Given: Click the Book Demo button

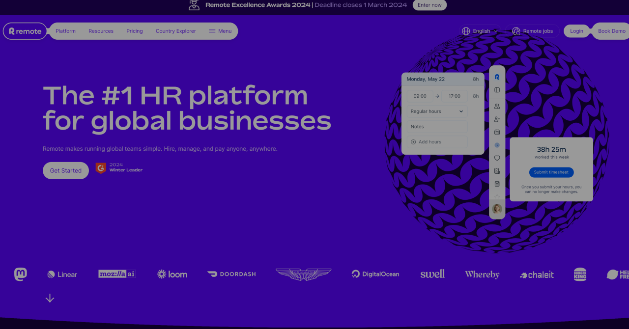Looking at the screenshot, I should tap(612, 31).
